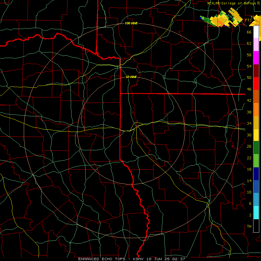Select the light pink legend color band
This screenshot has width=261, height=261.
(256, 44)
